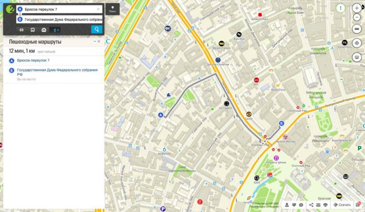This screenshot has width=365, height=212.
Task: Print the map using printer icon
Action: pos(326,204)
